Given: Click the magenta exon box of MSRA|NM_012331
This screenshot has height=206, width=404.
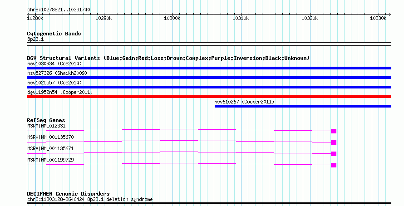Looking at the screenshot, I should (334, 131).
